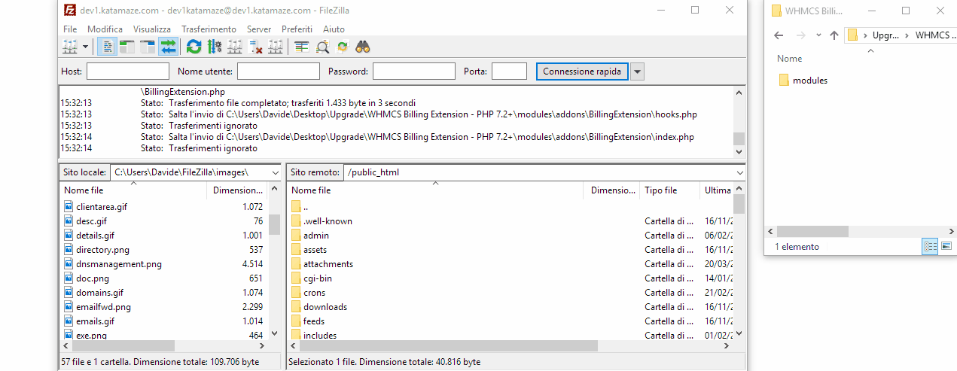The image size is (957, 371).
Task: Open the Trasferimento menu
Action: [209, 29]
